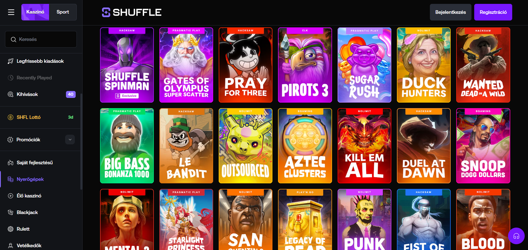
Task: Click the sidebar vertical scrollbar
Action: (81, 142)
